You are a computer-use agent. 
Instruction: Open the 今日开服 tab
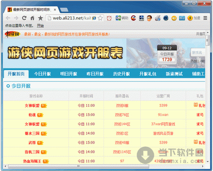tap(42, 74)
